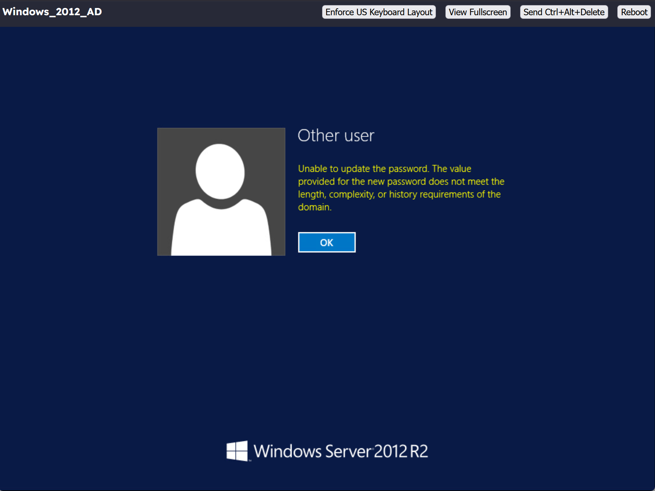The height and width of the screenshot is (491, 655).
Task: Click the Windows flag logo icon
Action: click(237, 451)
